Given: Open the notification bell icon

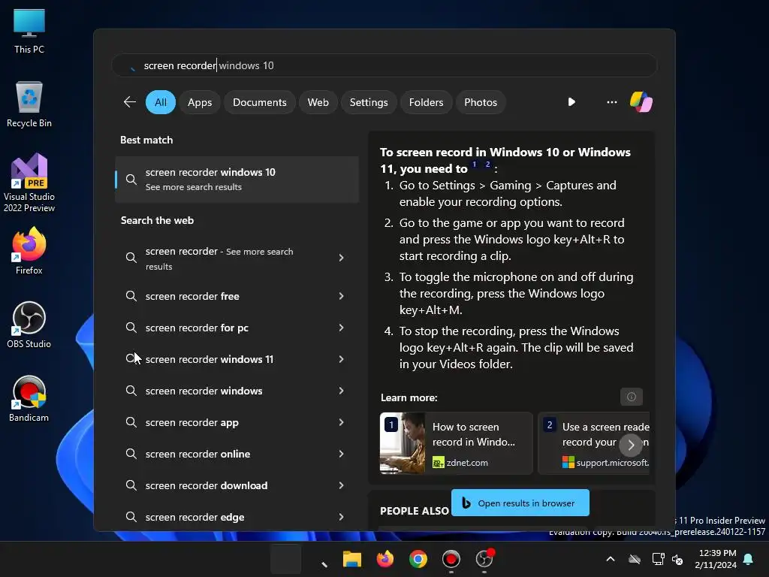Looking at the screenshot, I should click(749, 559).
